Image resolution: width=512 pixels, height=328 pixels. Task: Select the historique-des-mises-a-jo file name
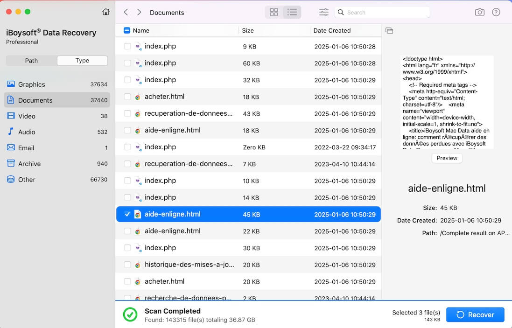point(189,265)
